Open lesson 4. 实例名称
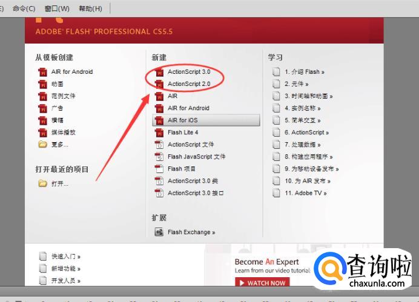This screenshot has width=419, height=302. [303, 108]
